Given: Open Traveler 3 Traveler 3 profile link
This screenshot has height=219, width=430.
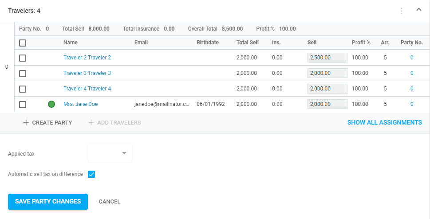Looking at the screenshot, I should tap(87, 73).
